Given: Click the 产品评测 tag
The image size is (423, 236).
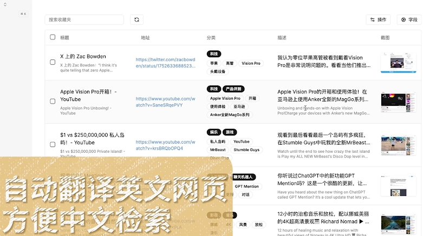Looking at the screenshot, I should 233,89.
